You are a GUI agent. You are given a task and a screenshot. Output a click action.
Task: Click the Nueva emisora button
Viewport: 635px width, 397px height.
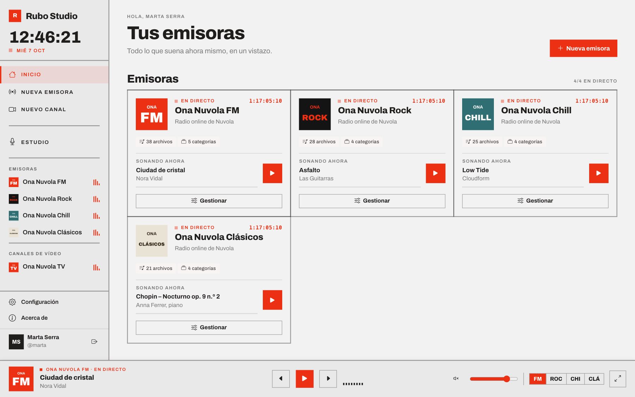point(583,48)
